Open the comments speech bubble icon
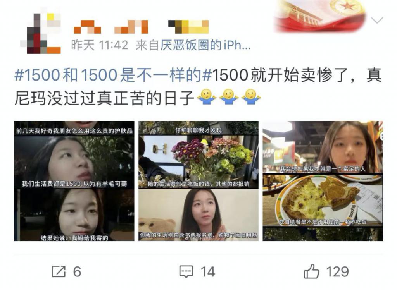 (186, 272)
